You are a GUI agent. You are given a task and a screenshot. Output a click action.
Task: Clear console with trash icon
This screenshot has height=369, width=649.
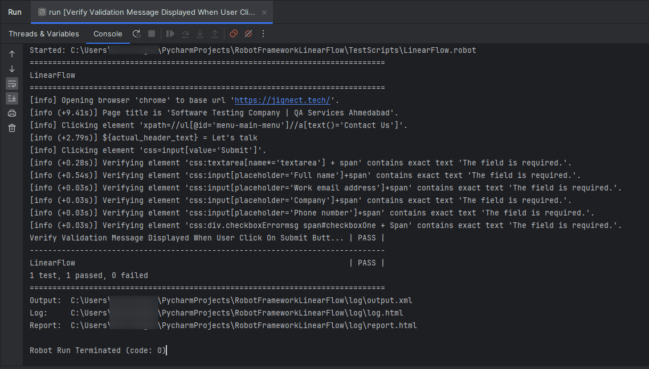12,128
